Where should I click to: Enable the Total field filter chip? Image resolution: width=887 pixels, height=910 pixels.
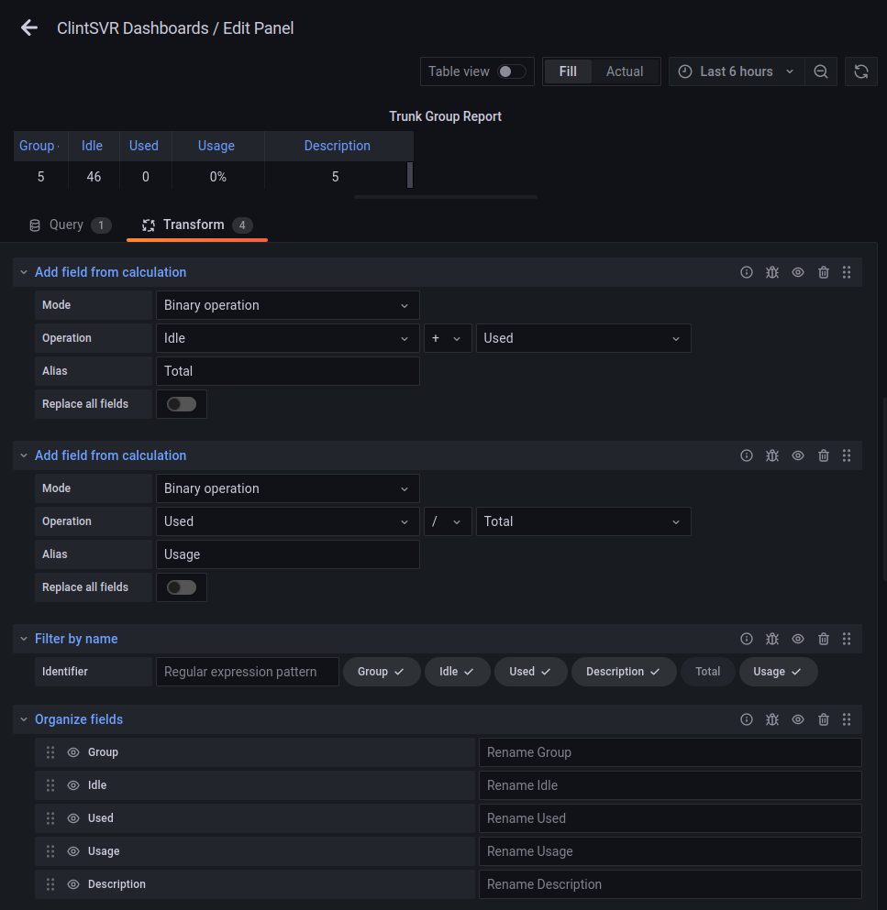coord(707,672)
